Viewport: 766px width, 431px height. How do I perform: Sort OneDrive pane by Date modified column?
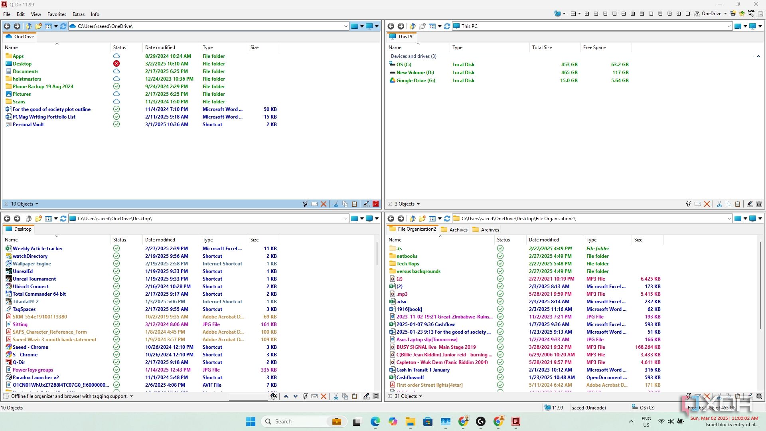(x=171, y=47)
